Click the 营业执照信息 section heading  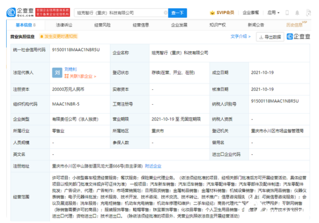(x=22, y=37)
